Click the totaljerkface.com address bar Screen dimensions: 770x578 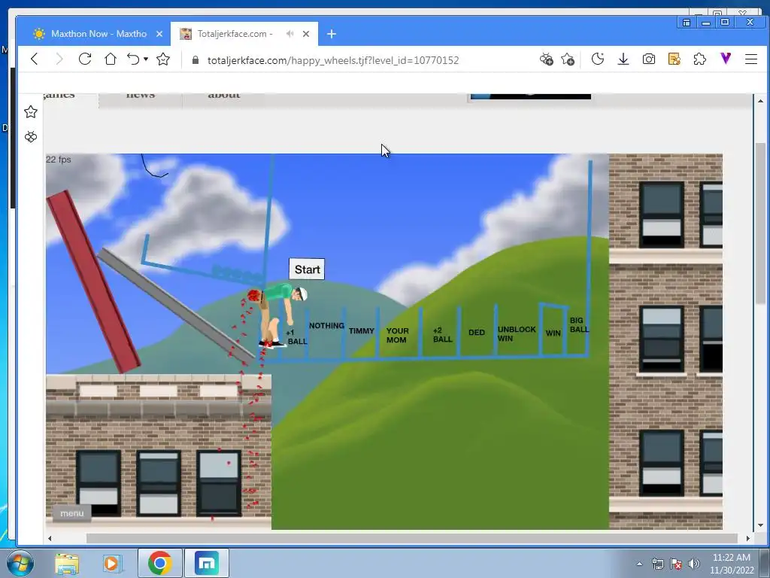[x=333, y=60]
